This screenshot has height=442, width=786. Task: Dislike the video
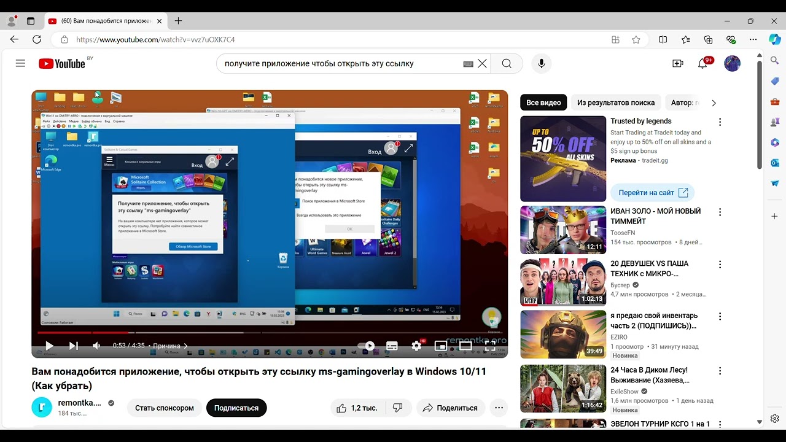point(397,408)
